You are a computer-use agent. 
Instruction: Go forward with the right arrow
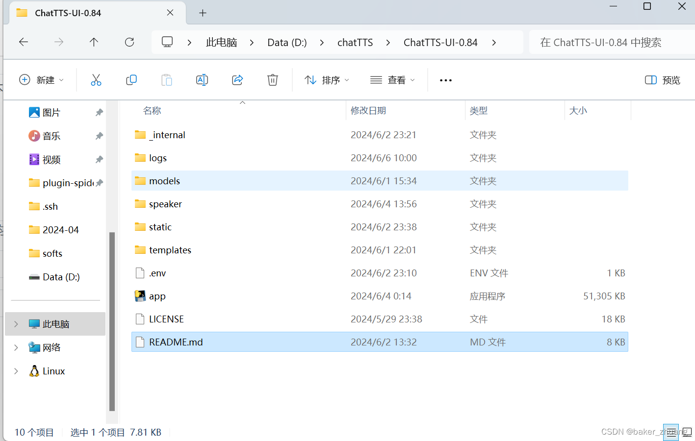tap(59, 42)
